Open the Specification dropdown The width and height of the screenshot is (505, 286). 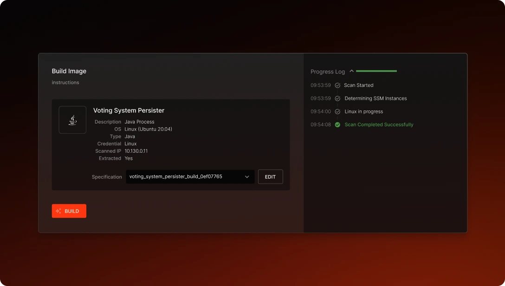(189, 176)
